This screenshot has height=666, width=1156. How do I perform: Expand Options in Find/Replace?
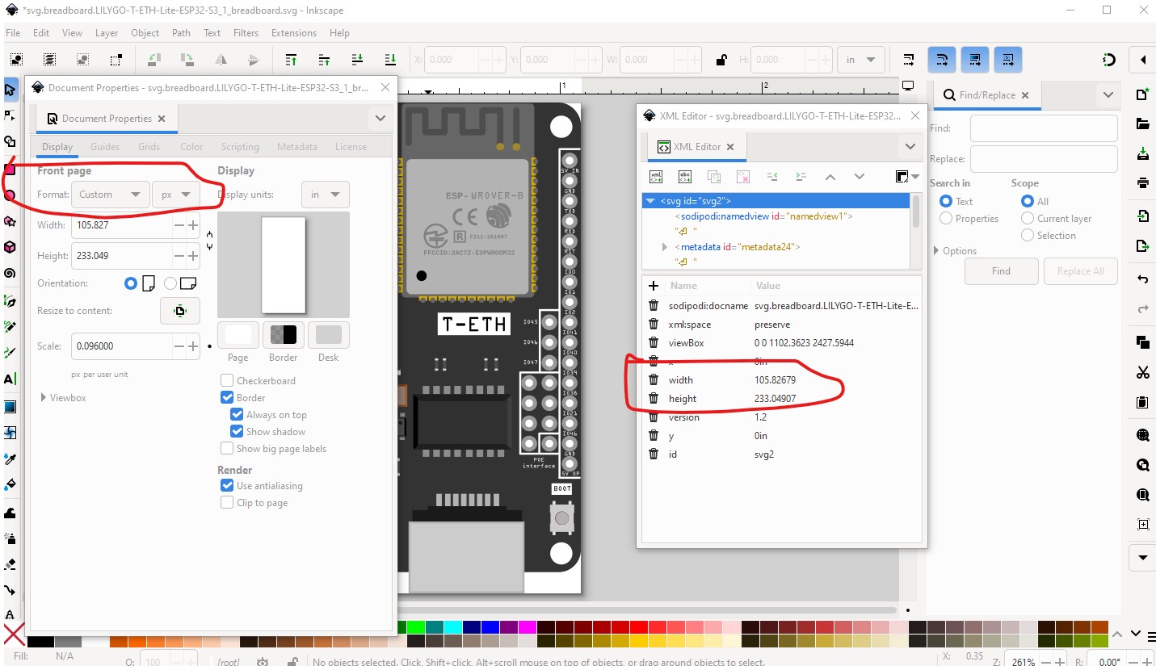[x=936, y=251]
